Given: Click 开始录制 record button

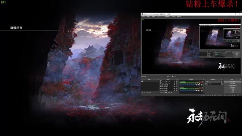Looking at the screenshot, I should 232,84.
